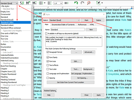Image resolution: width=134 pixels, height=100 pixels.
Task: Click the paragraph spacing icon beside 1.4
Action: [x=66, y=3]
